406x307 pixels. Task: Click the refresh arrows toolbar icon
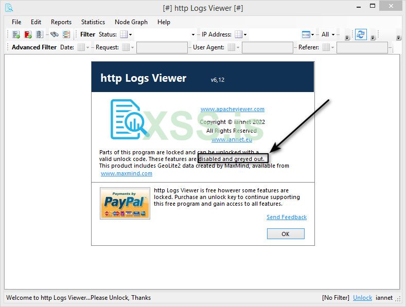coord(361,34)
